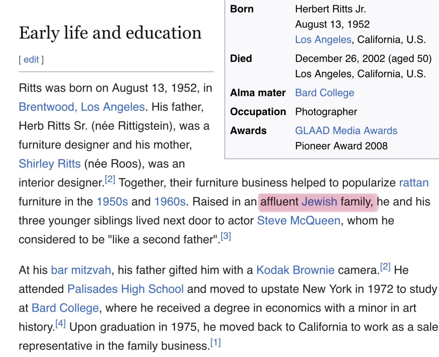Open the Palisades High School link

(x=125, y=289)
